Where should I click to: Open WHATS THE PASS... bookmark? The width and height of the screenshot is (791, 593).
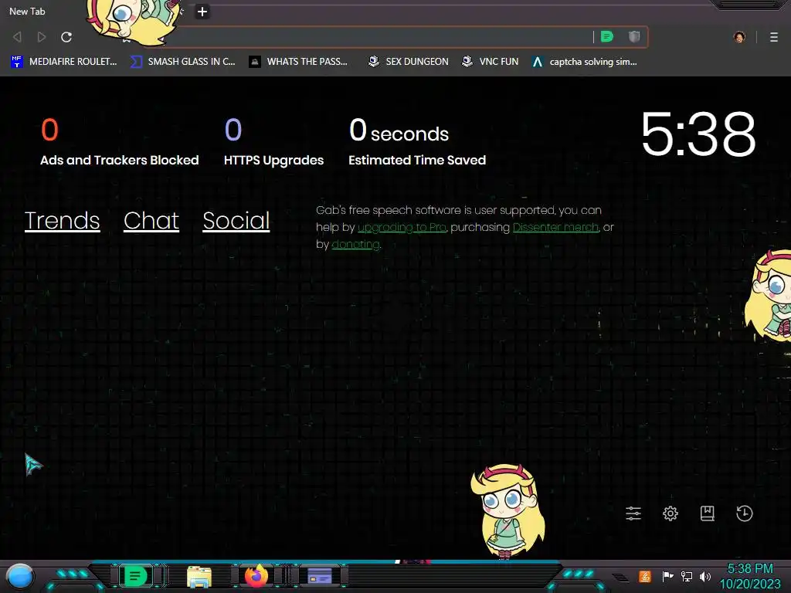[x=298, y=62]
